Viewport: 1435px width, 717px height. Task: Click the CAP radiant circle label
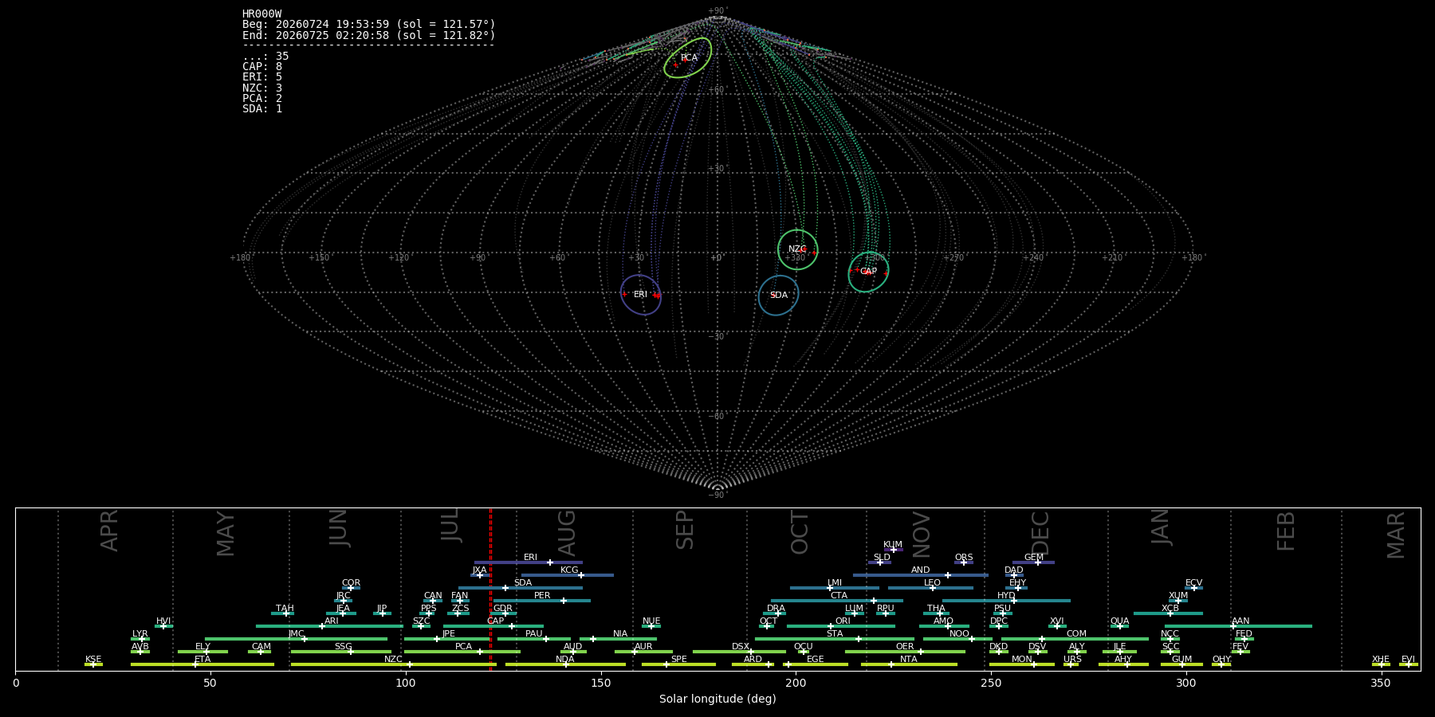click(x=868, y=272)
